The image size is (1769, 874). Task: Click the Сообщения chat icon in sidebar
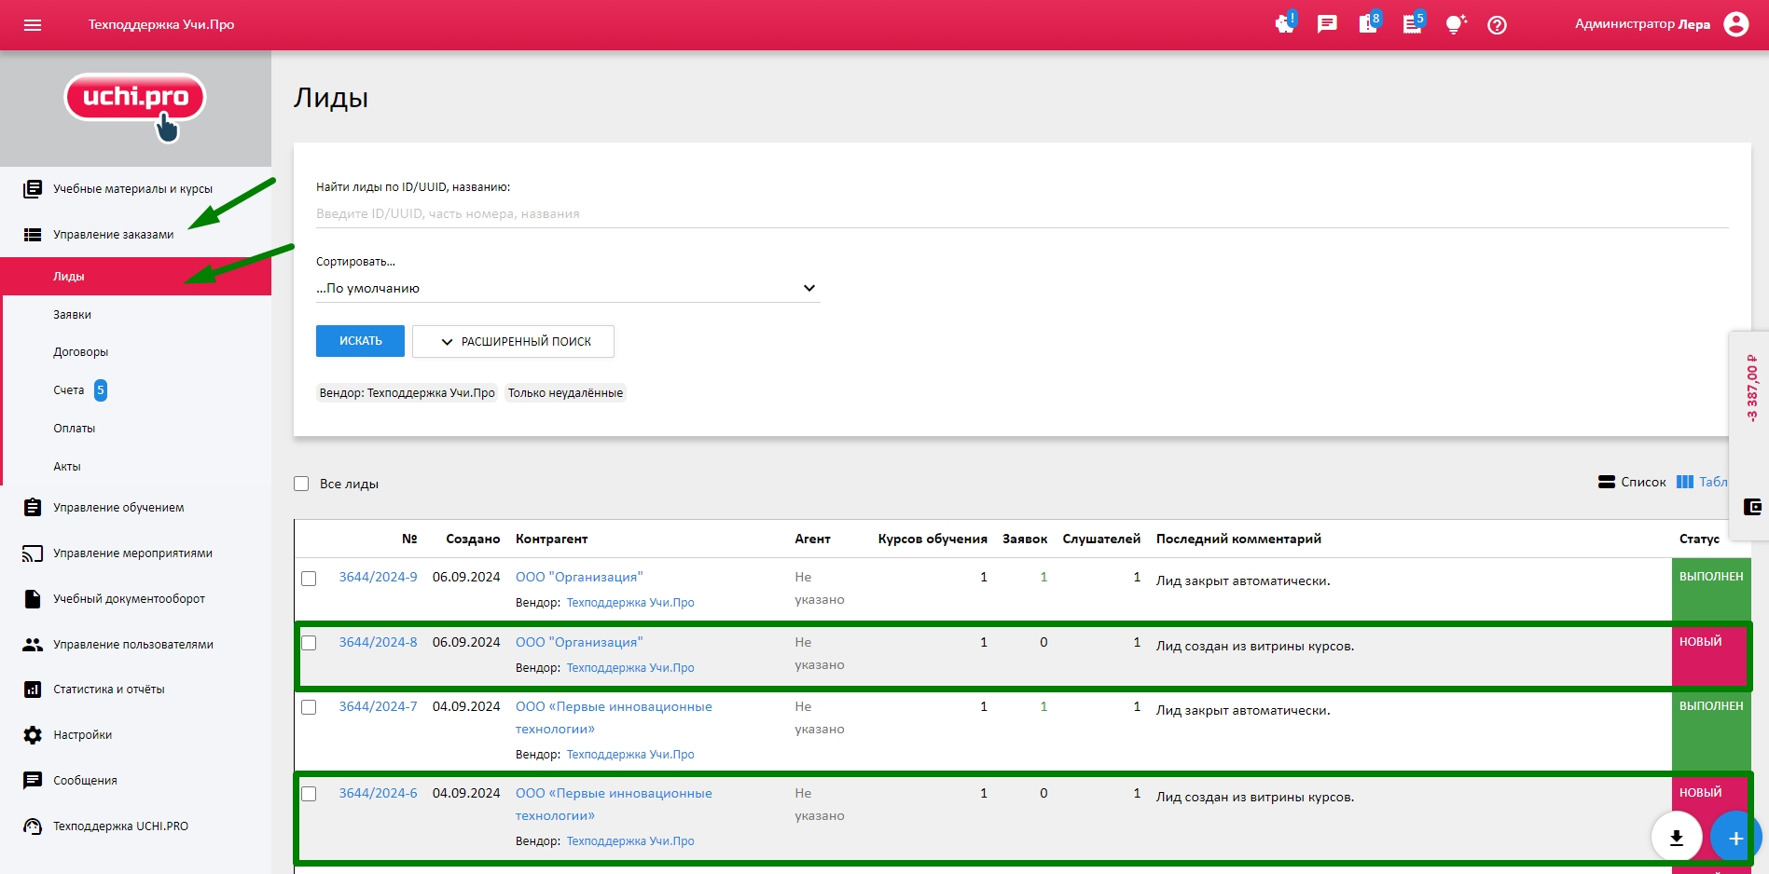coord(33,781)
